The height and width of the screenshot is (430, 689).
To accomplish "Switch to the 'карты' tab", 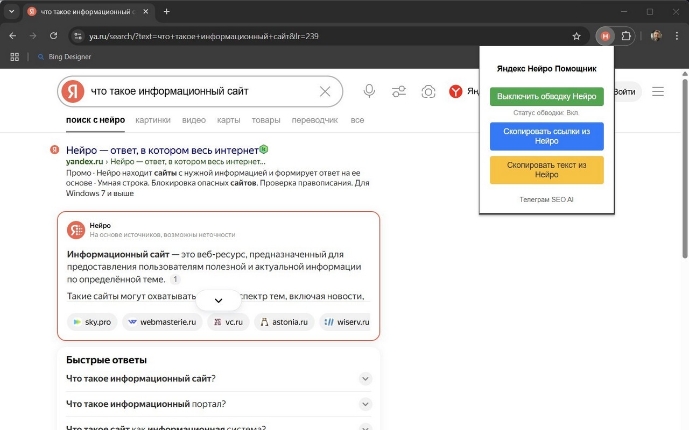I will pos(229,120).
